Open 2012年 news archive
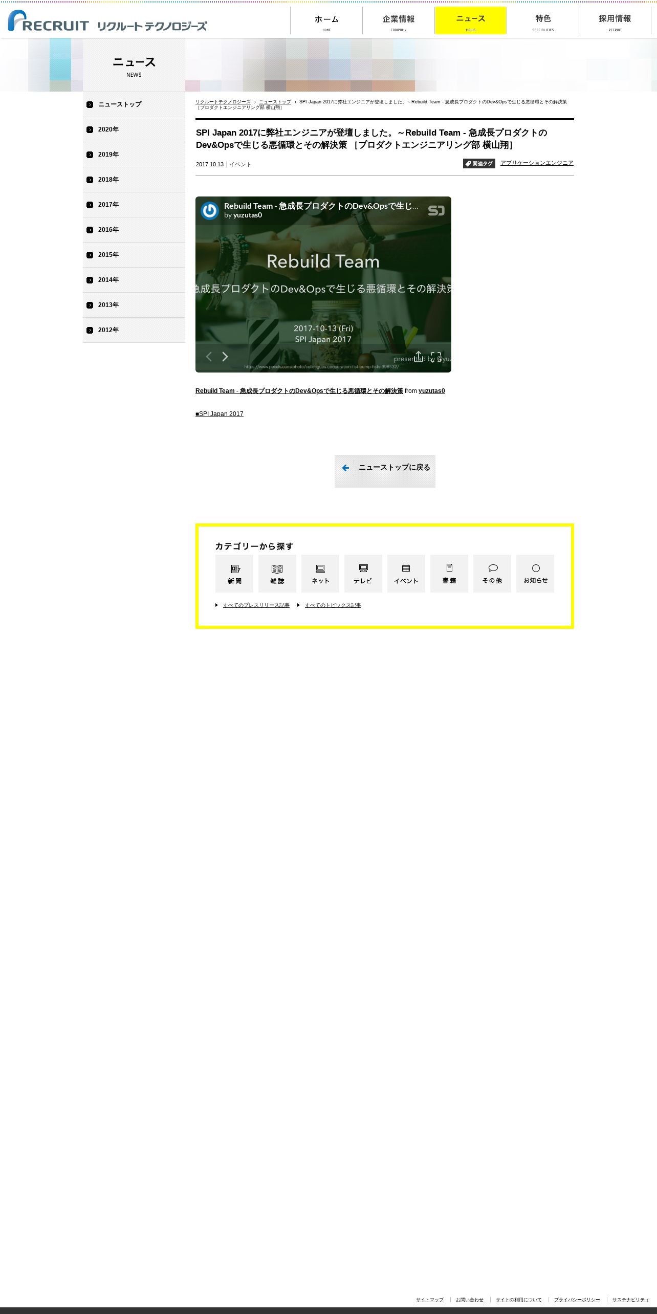This screenshot has width=657, height=1314. 134,330
